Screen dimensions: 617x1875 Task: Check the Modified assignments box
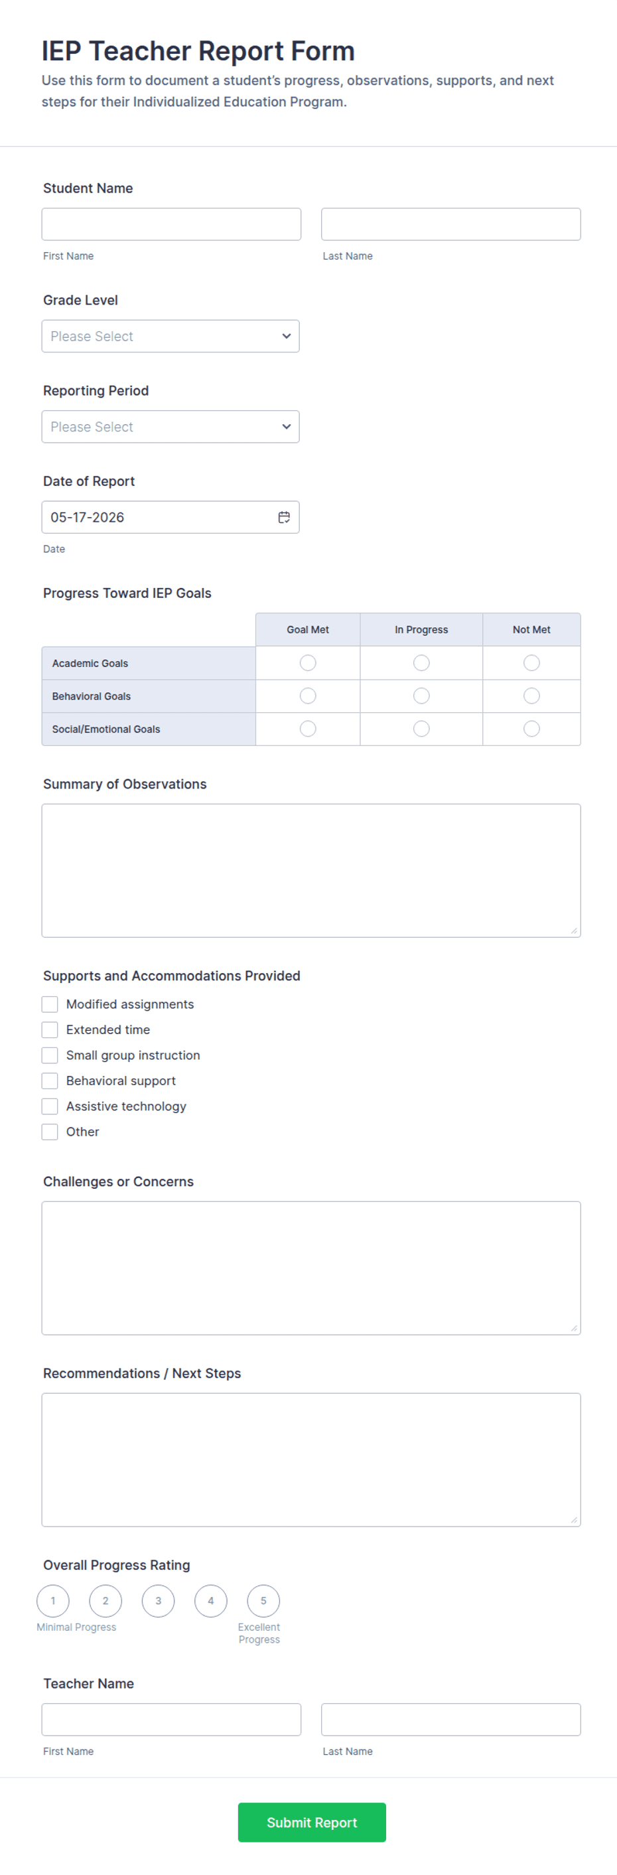click(x=50, y=1004)
